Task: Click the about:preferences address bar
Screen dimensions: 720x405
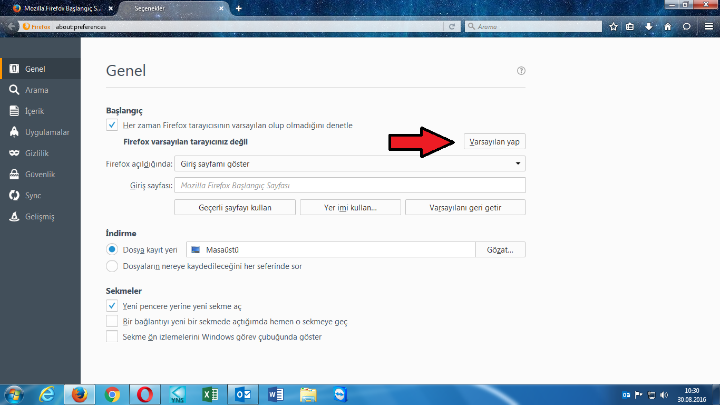Action: click(249, 26)
